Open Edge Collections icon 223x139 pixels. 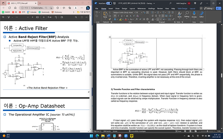click(x=70, y=8)
